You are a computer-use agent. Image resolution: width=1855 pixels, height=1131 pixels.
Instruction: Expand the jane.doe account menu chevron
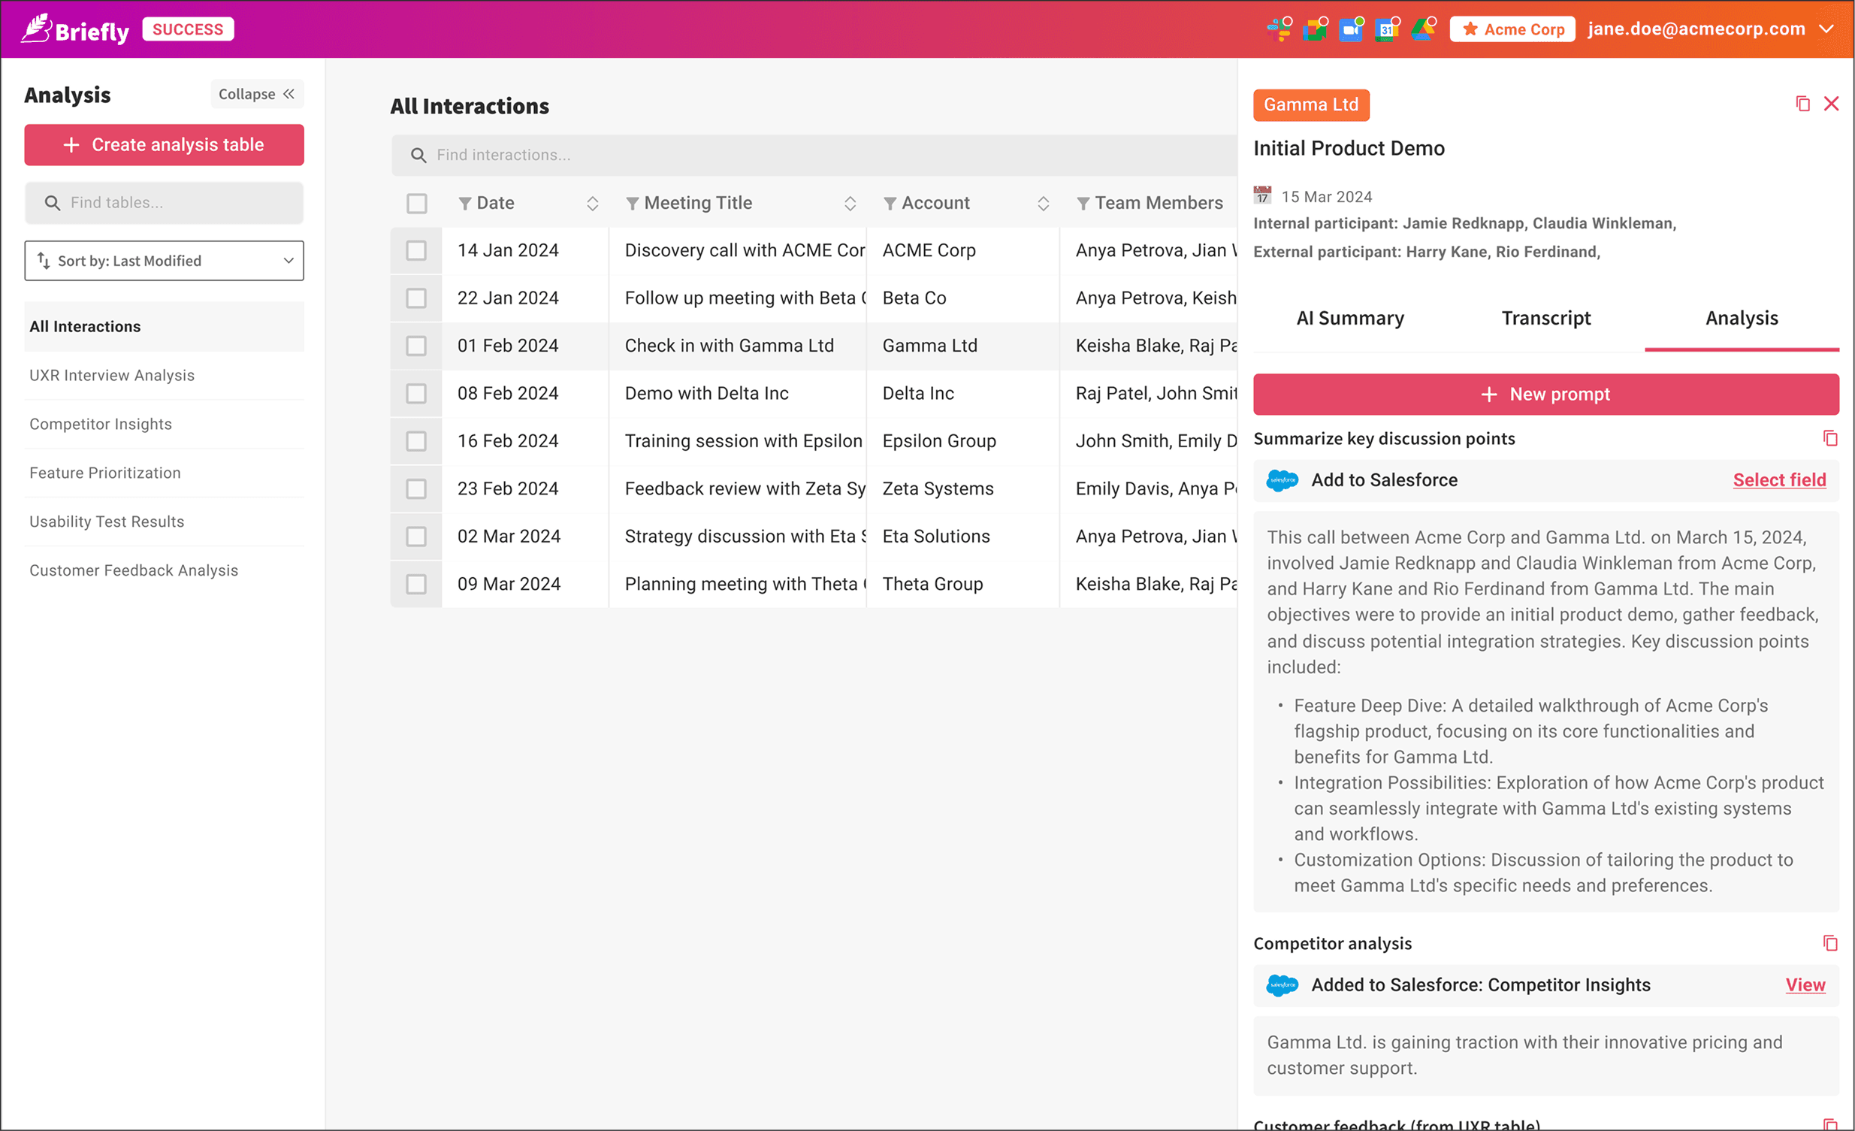[x=1826, y=29]
